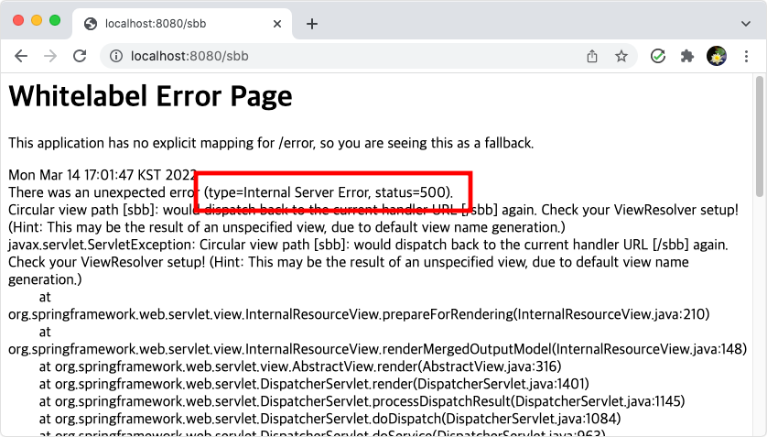The height and width of the screenshot is (437, 767).
Task: Click the page vertical scrollbar thumb
Action: (x=759, y=137)
